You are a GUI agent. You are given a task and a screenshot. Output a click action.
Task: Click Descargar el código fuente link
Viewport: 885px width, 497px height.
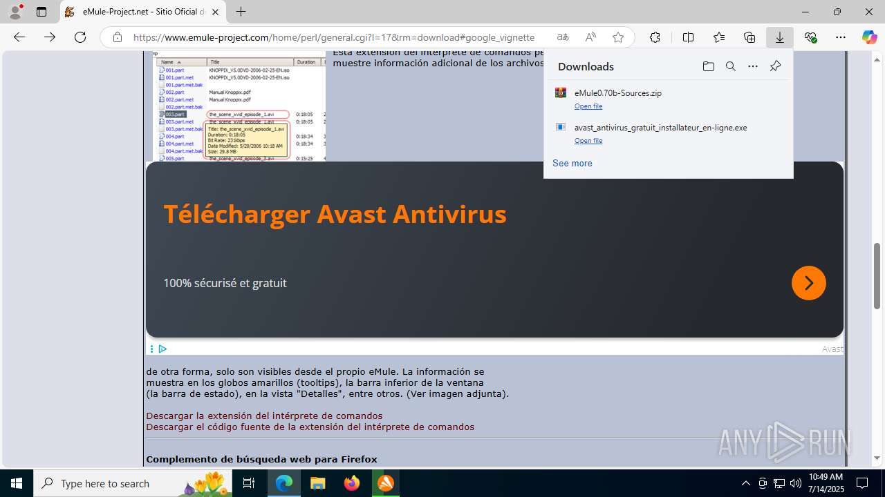point(310,427)
